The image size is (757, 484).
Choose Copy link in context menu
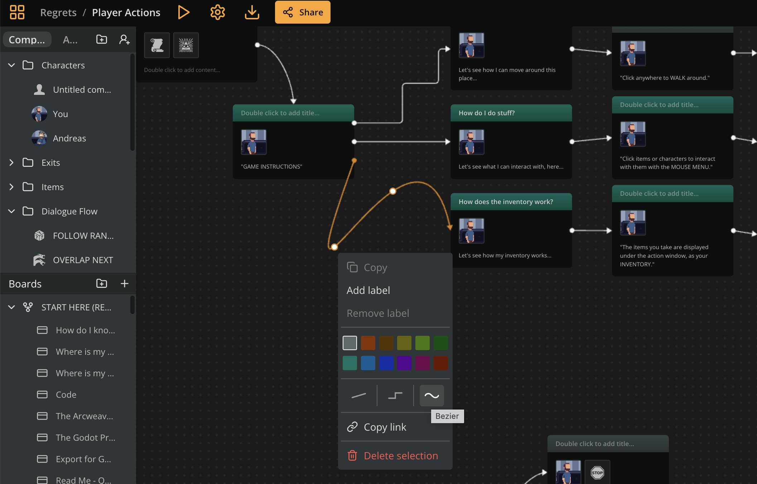tap(395, 427)
